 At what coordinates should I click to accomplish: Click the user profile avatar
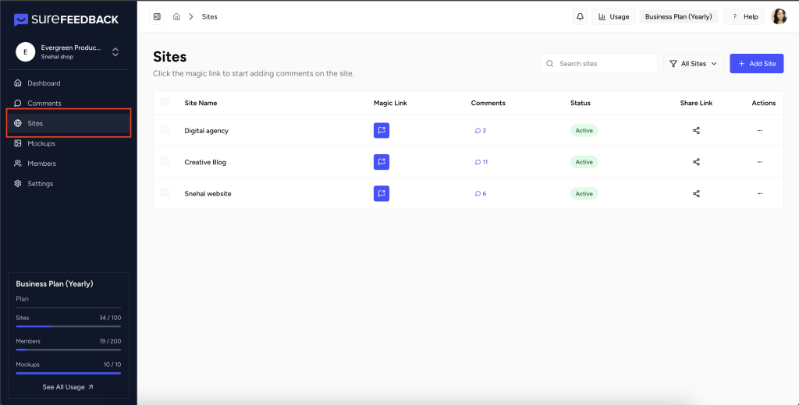click(779, 16)
